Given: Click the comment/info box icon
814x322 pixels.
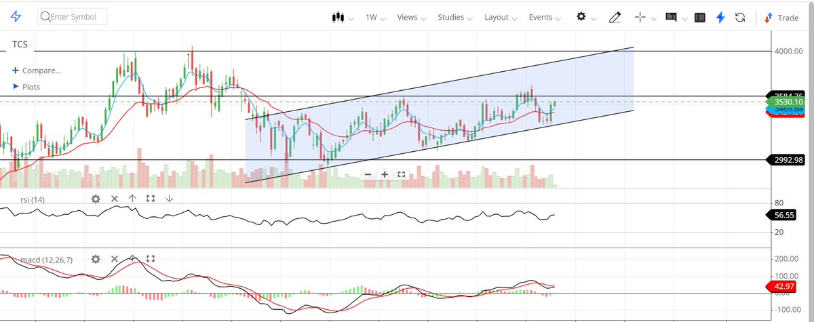Looking at the screenshot, I should (672, 18).
